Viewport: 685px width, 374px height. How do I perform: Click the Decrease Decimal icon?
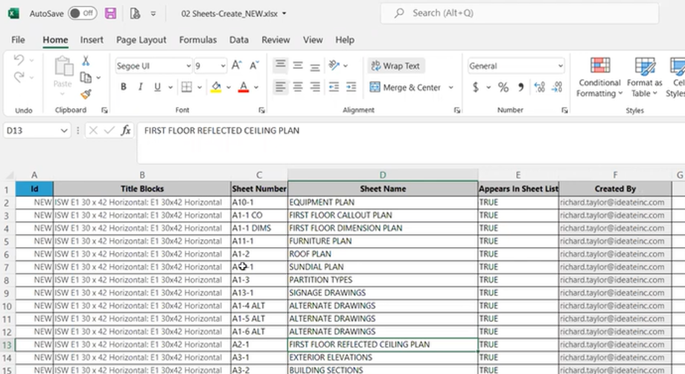click(x=556, y=88)
